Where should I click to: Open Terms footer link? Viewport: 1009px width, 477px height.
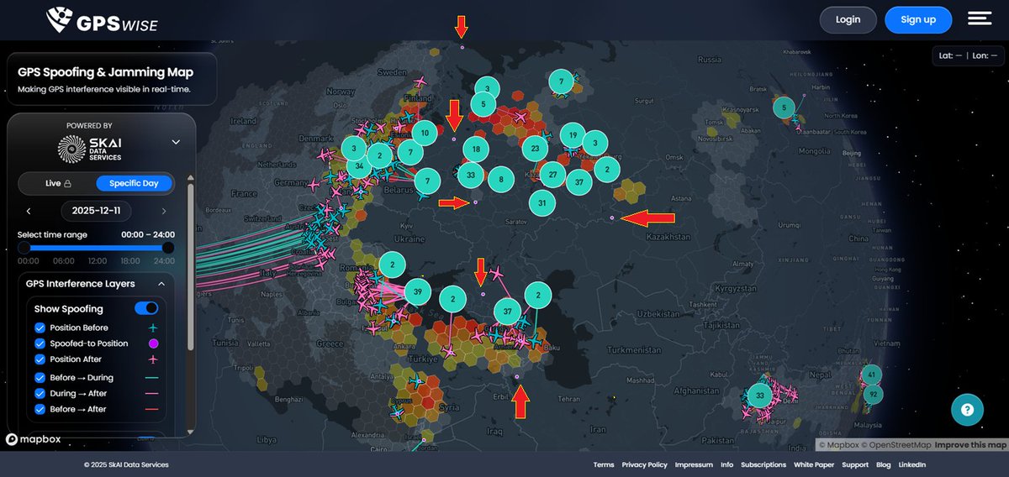click(604, 464)
